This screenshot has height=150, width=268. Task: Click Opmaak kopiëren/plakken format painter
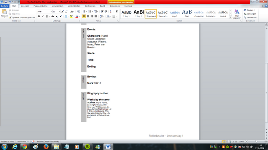(22, 17)
